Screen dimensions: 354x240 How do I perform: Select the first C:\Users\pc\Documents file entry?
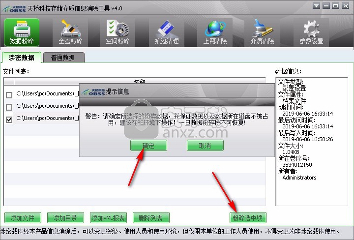click(47, 93)
